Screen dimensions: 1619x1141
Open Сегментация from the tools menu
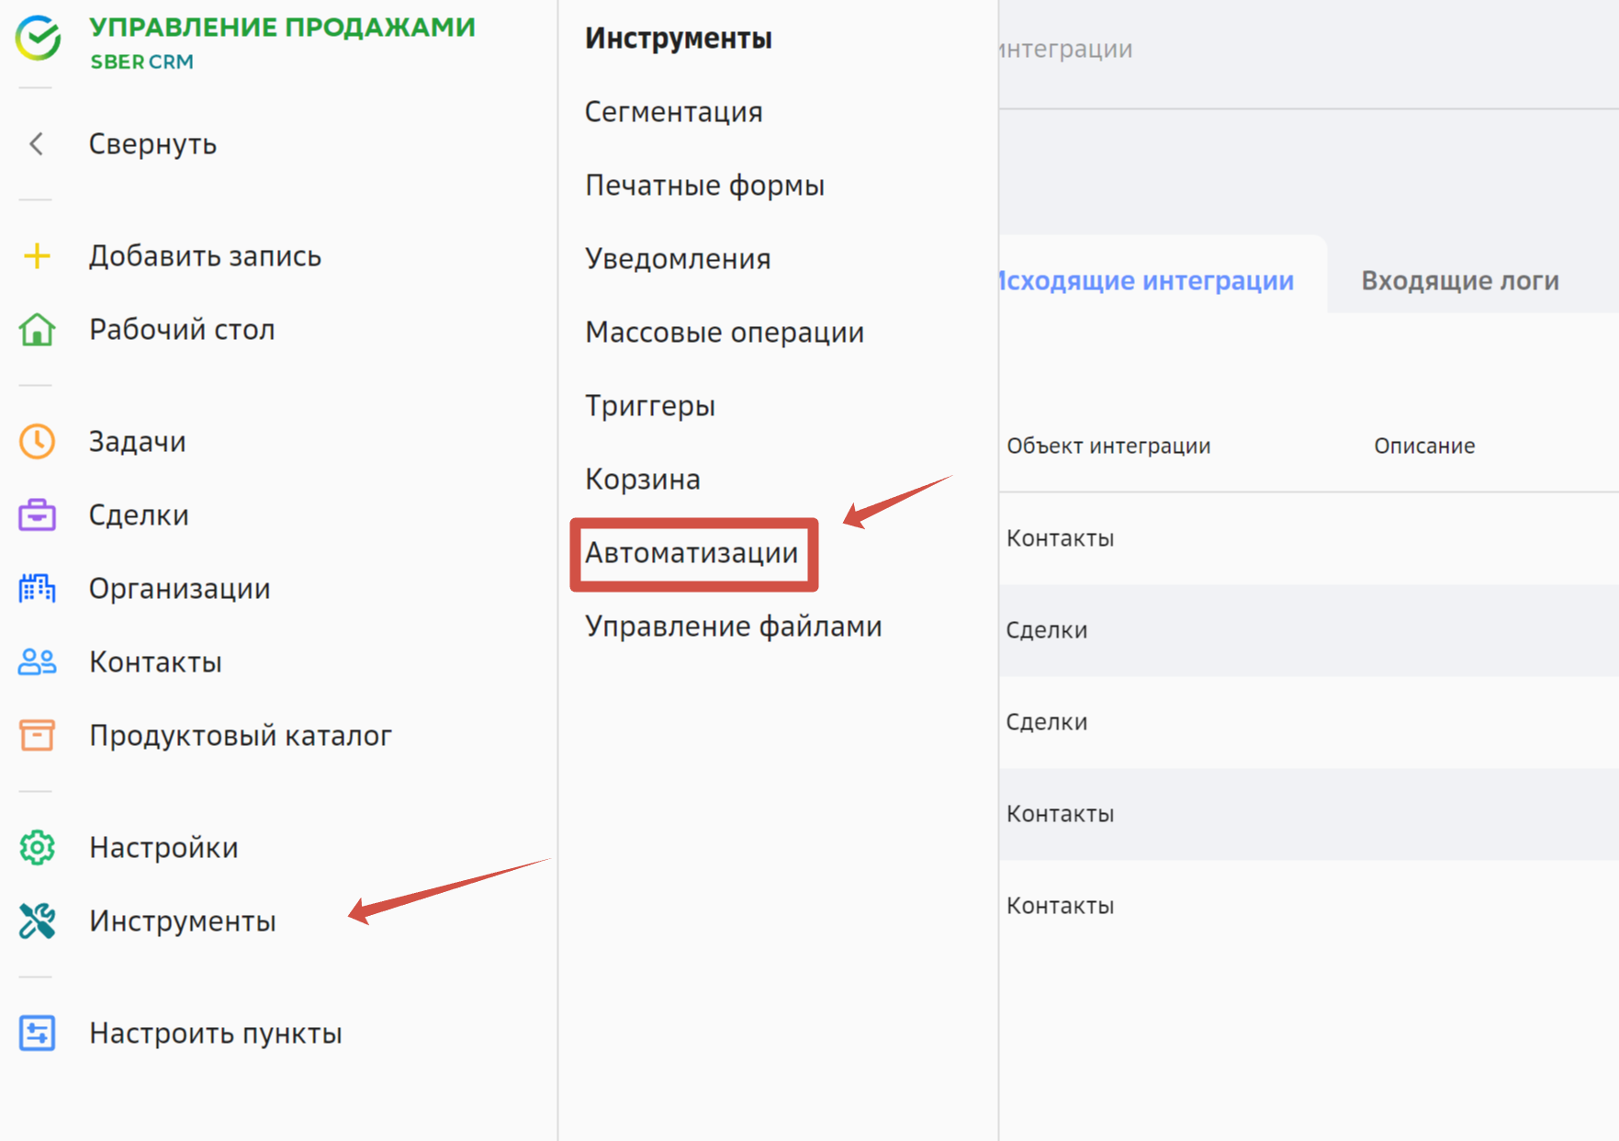click(x=673, y=112)
